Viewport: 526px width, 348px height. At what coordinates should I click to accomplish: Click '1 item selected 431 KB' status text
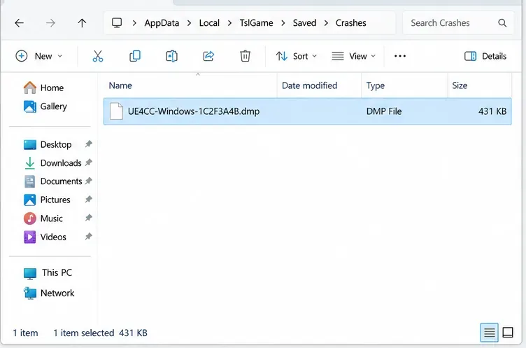click(x=100, y=333)
